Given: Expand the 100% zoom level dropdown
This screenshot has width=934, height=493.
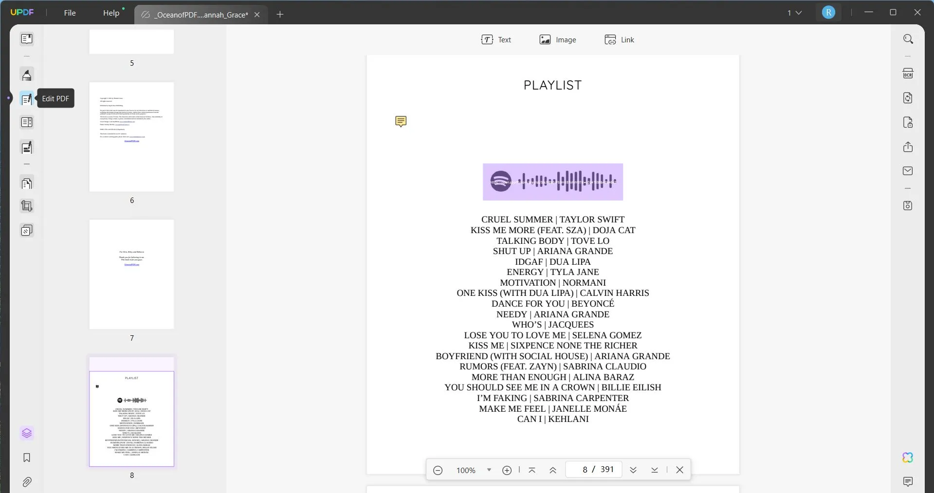Looking at the screenshot, I should click(489, 470).
